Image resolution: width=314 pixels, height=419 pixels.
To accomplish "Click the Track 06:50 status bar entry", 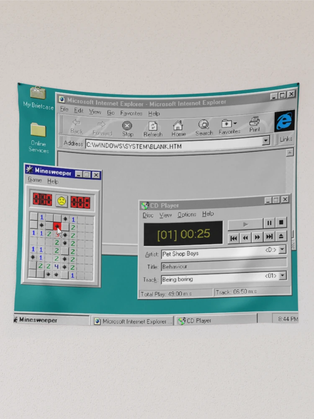I will [252, 291].
